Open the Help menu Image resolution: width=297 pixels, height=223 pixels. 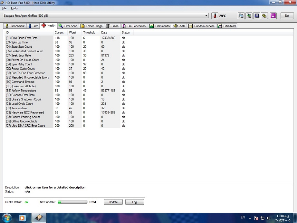click(14, 8)
